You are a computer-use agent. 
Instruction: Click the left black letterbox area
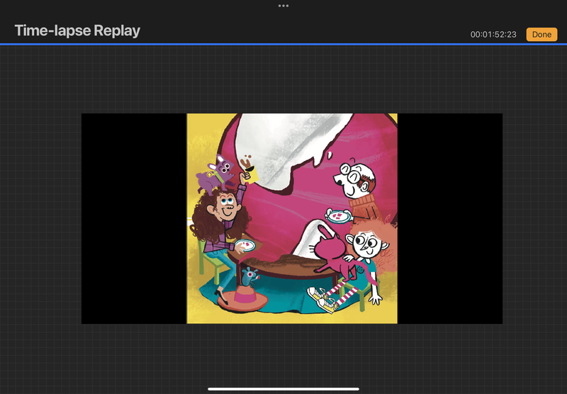133,218
